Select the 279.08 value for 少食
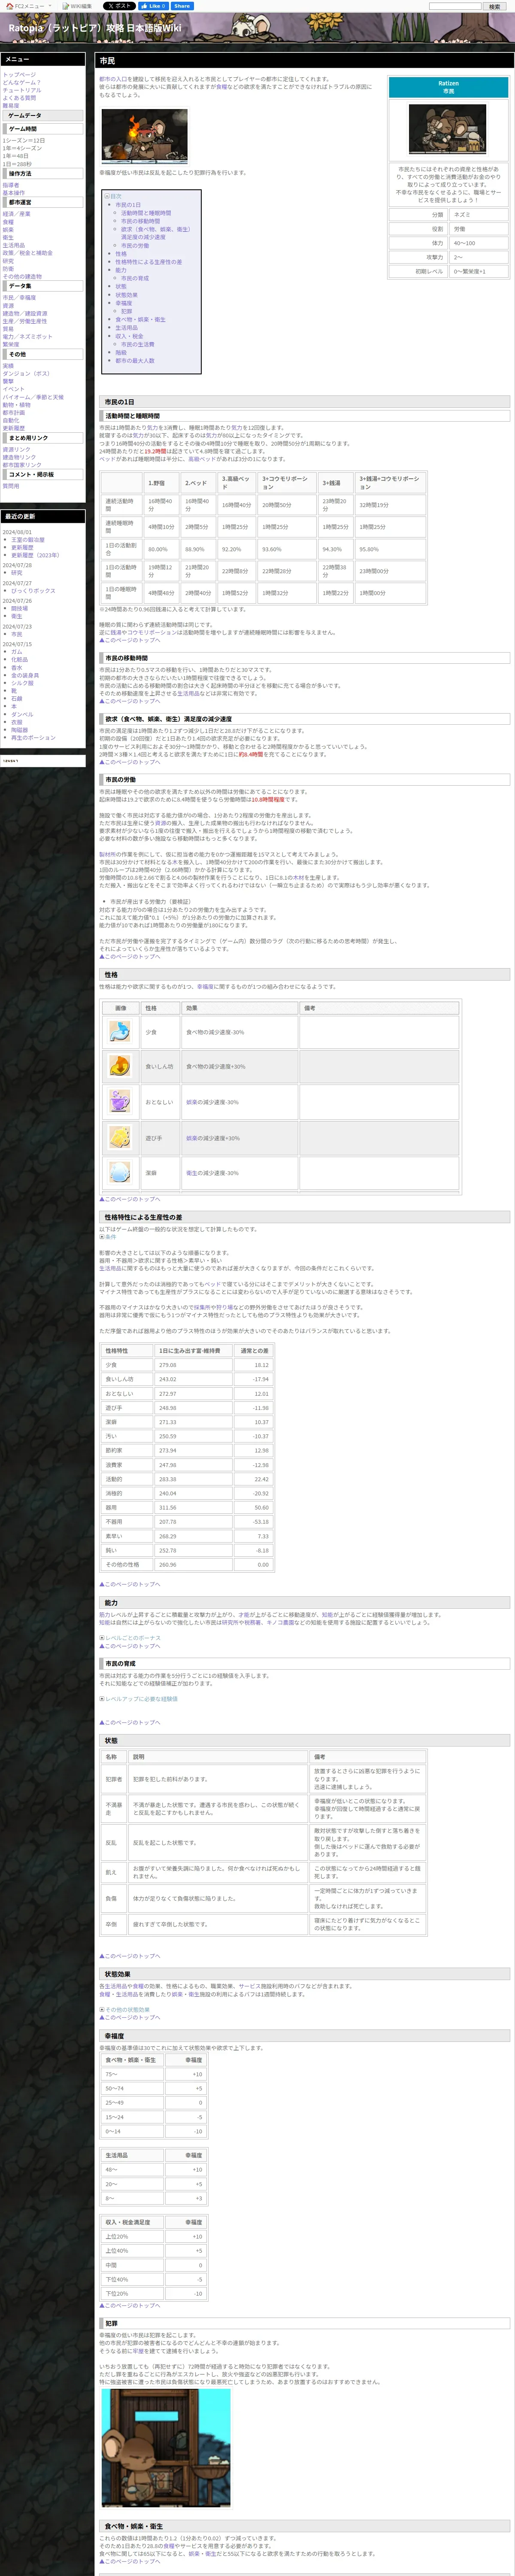Viewport: 515px width, 2576px height. click(x=194, y=1365)
